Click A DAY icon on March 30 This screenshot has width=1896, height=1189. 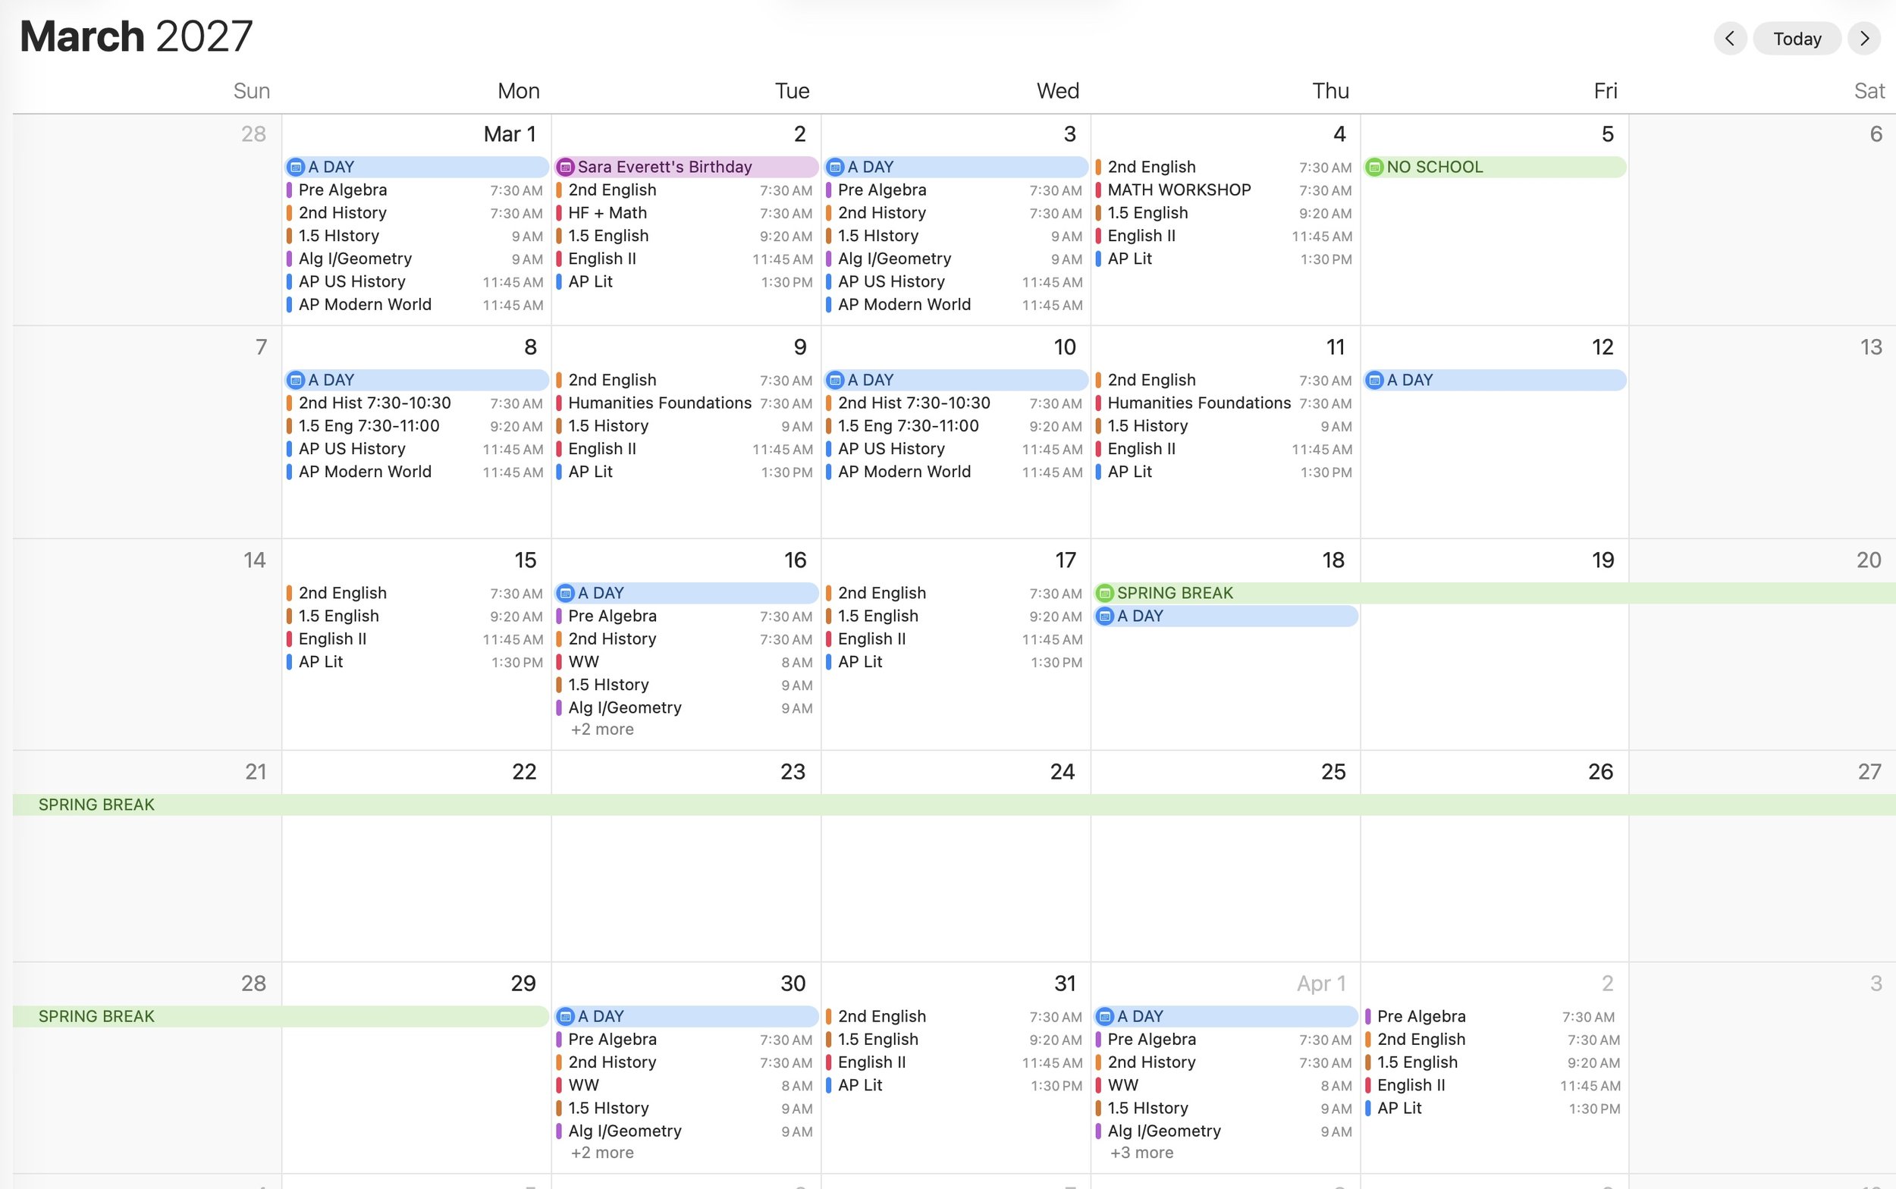click(566, 1016)
